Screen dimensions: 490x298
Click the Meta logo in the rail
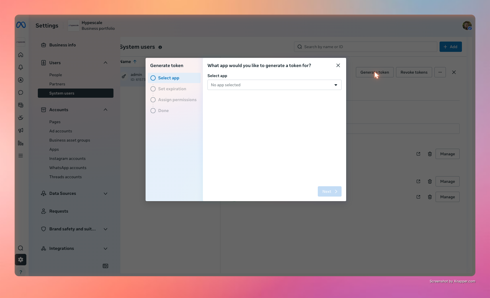tap(21, 25)
